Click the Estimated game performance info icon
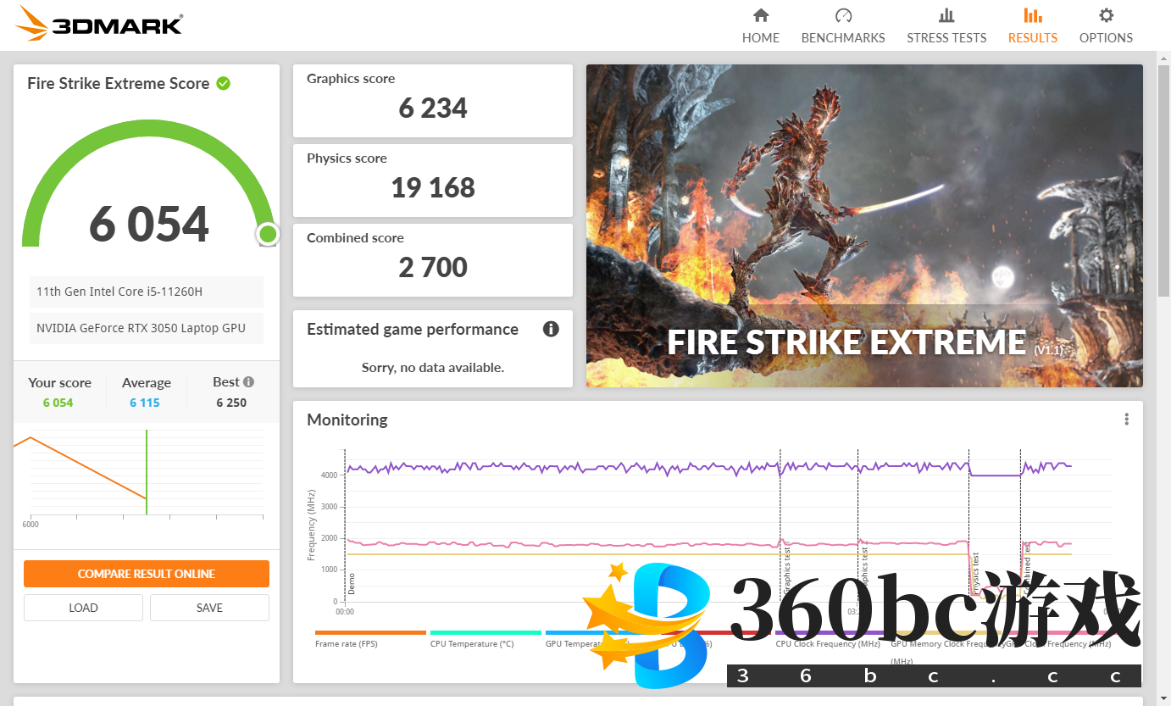 551,330
